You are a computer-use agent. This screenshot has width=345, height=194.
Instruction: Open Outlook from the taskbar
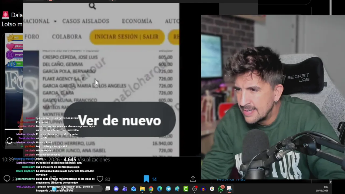pyautogui.click(x=133, y=189)
